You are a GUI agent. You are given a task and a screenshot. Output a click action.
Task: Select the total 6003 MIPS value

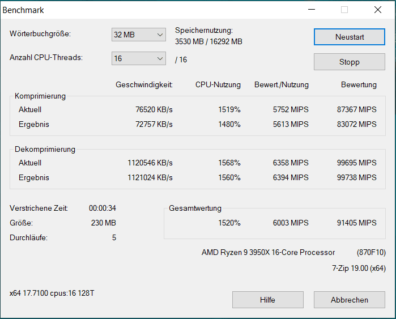click(291, 223)
